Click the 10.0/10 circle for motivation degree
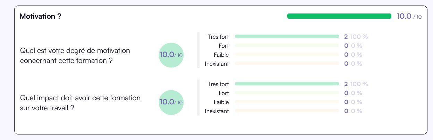The image size is (433, 140). pos(171,55)
